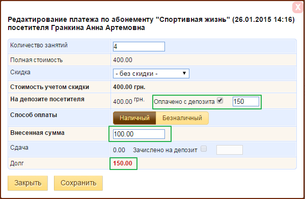Screen dimensions: 305x199
Task: Select the Наличный payment method
Action: click(134, 118)
